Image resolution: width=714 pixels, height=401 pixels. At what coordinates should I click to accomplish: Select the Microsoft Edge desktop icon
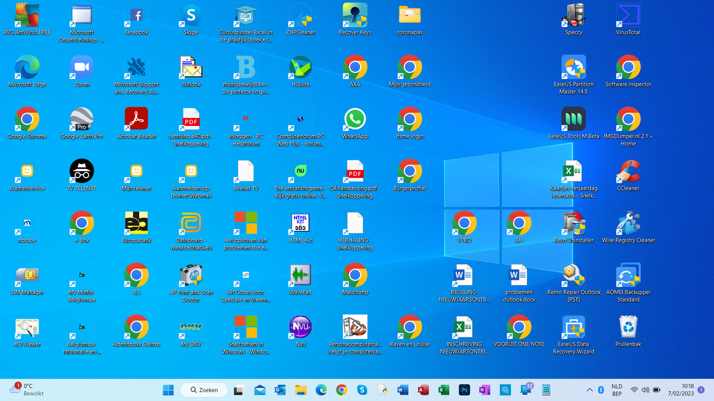[x=27, y=71]
